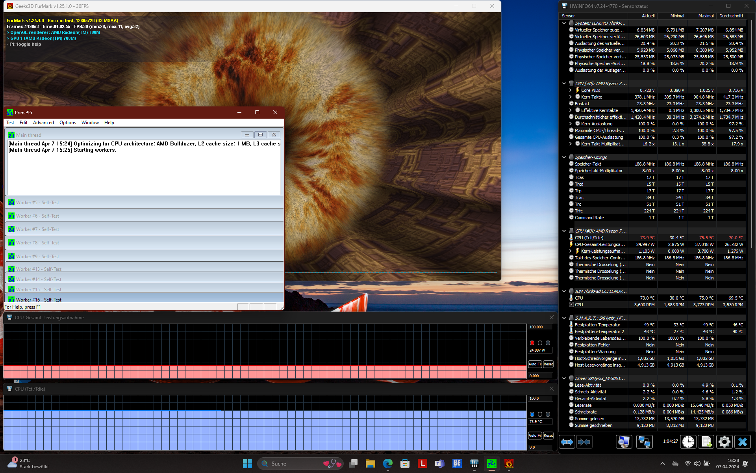Open the Advanced menu in Prime95
Screen dimensions: 756x473
tap(43, 123)
